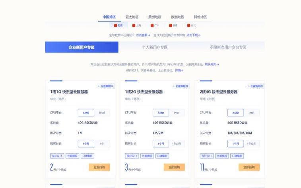Click the 1核1G 快杰型云服务器 title
Image resolution: width=301 pixels, height=188 pixels.
point(69,92)
